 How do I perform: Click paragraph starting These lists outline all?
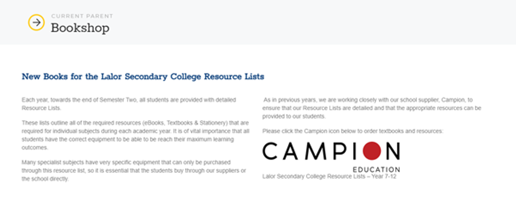tap(135, 135)
